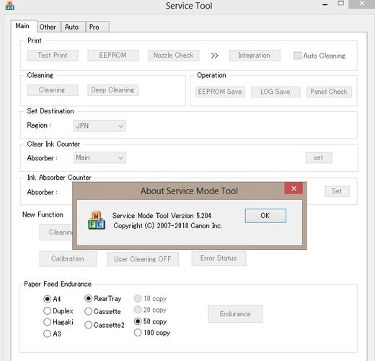The width and height of the screenshot is (375, 361).
Task: Select the Hagaki paper size
Action: 47,322
